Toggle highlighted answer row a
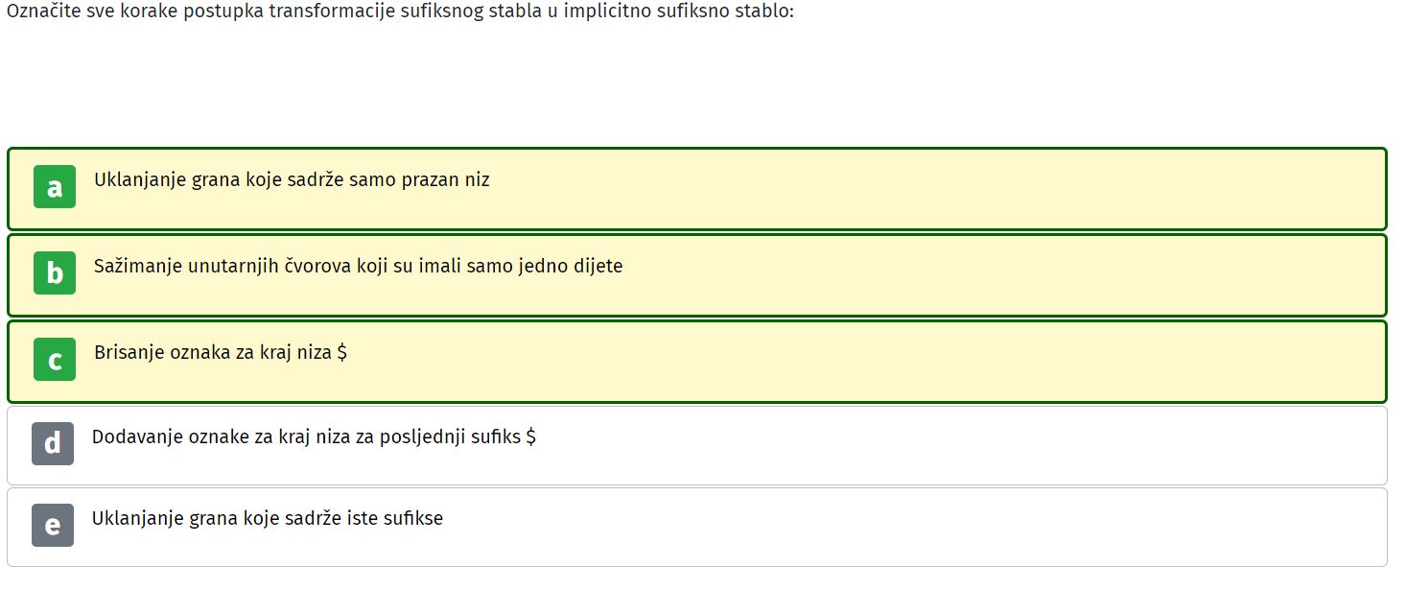This screenshot has width=1406, height=590. (x=697, y=189)
